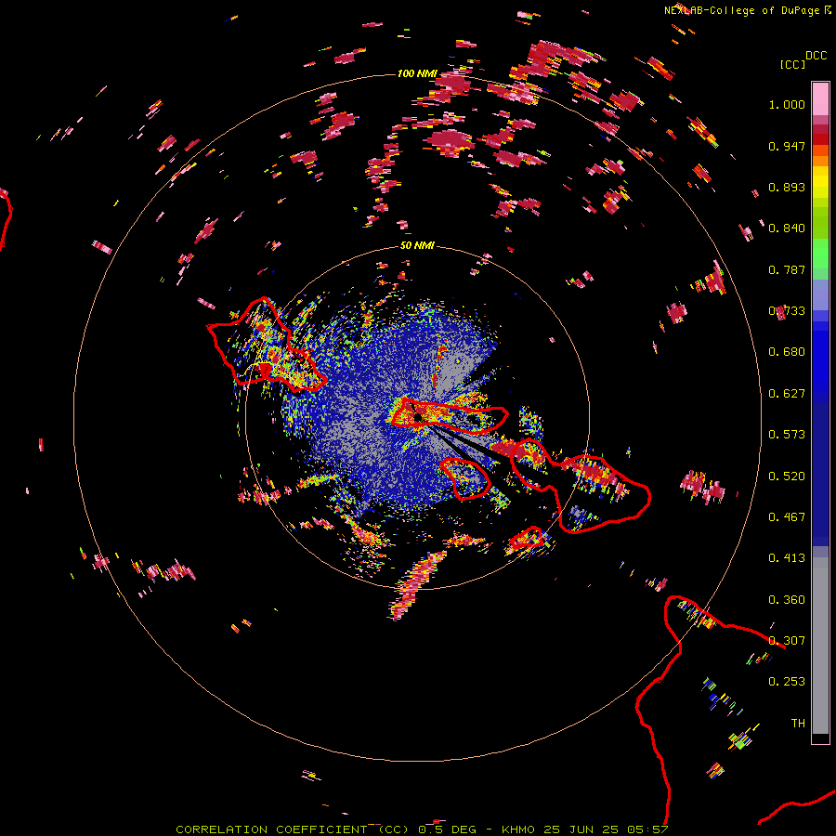Image resolution: width=836 pixels, height=836 pixels.
Task: Click the 0.573 scale value
Action: coord(787,435)
